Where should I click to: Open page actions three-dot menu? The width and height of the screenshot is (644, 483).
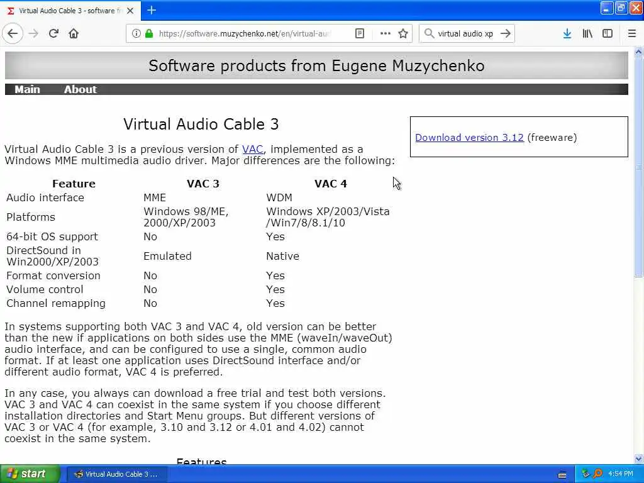click(x=386, y=33)
